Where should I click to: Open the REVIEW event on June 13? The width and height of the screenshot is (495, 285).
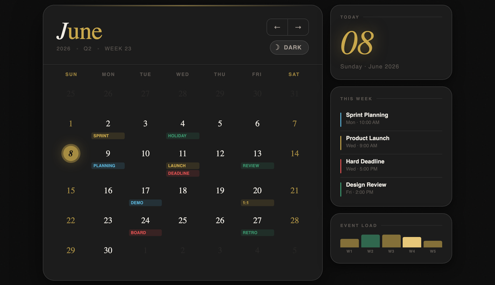[x=257, y=166]
